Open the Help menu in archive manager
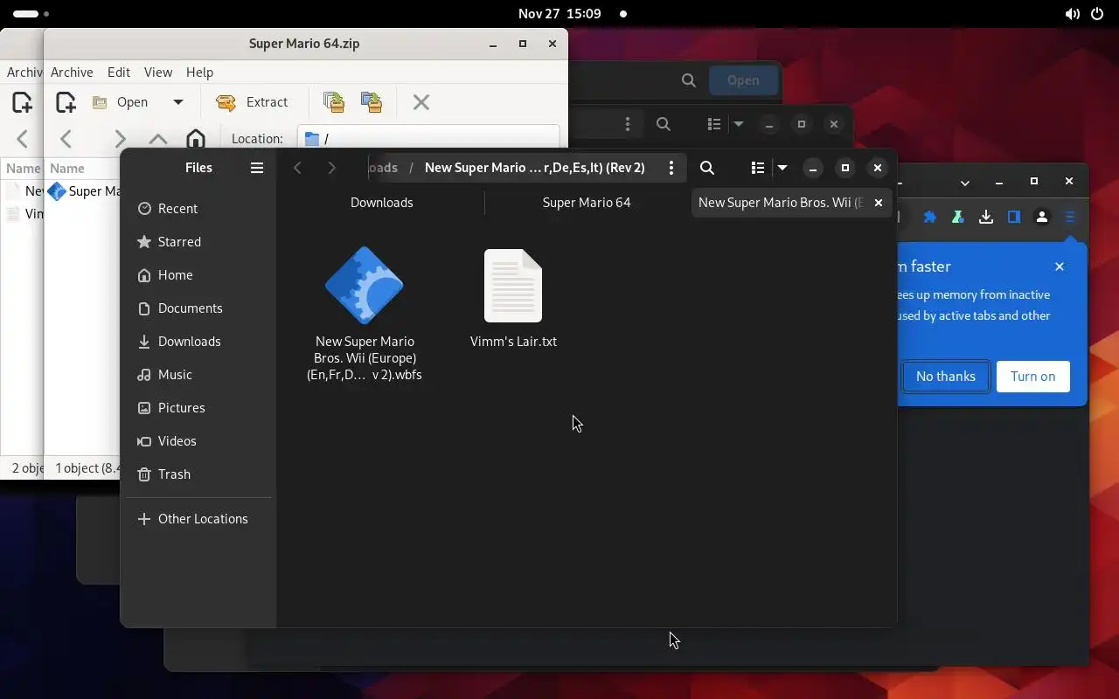 click(x=199, y=73)
